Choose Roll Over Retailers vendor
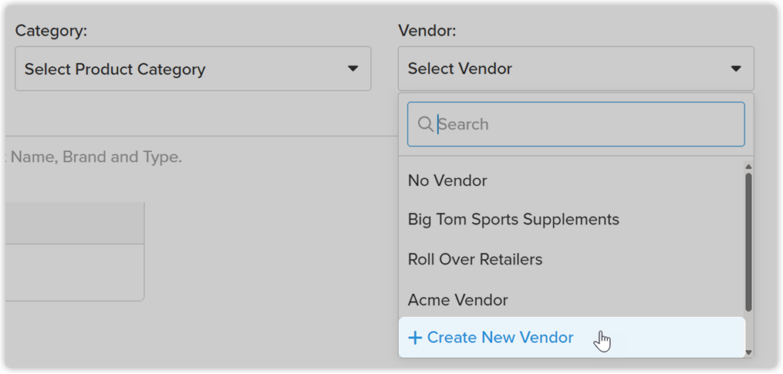 pos(572,260)
